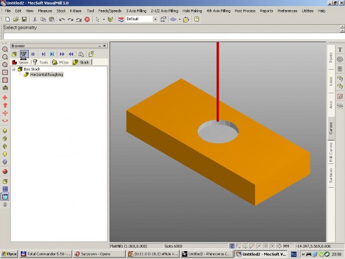Image resolution: width=345 pixels, height=259 pixels.
Task: Select the Box Stock tree item
Action: (x=32, y=69)
